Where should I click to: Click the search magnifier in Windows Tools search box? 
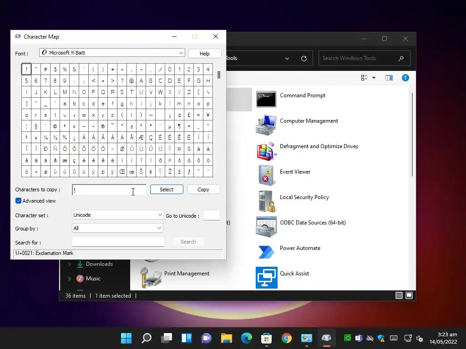coord(401,58)
